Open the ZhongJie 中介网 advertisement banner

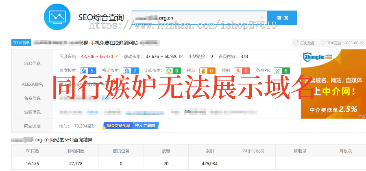click(333, 84)
